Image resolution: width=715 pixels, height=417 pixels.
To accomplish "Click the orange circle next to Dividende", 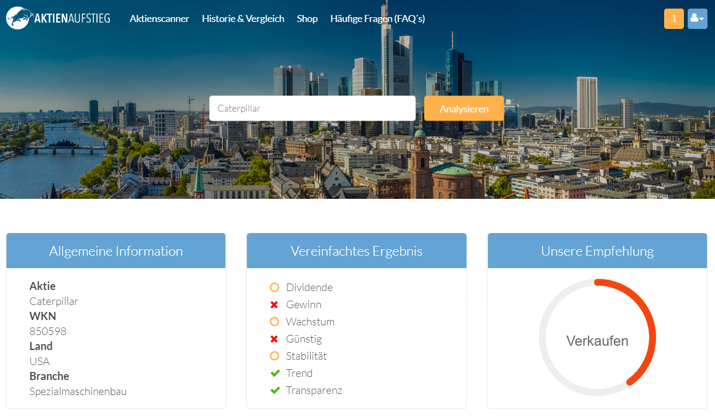I will [x=275, y=287].
